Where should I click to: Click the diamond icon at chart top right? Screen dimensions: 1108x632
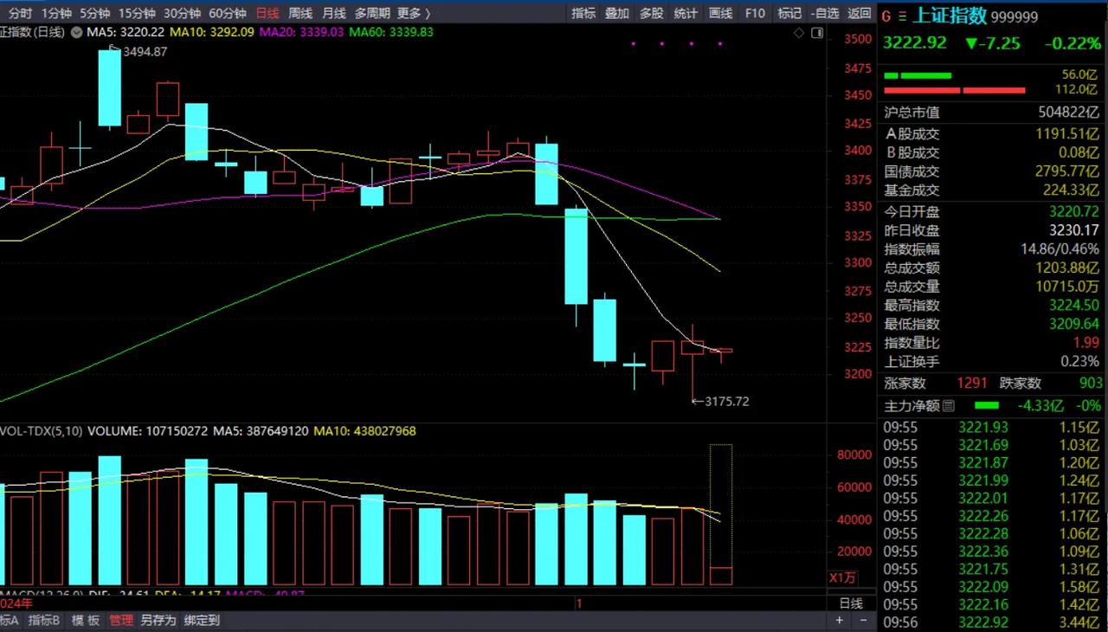point(799,33)
